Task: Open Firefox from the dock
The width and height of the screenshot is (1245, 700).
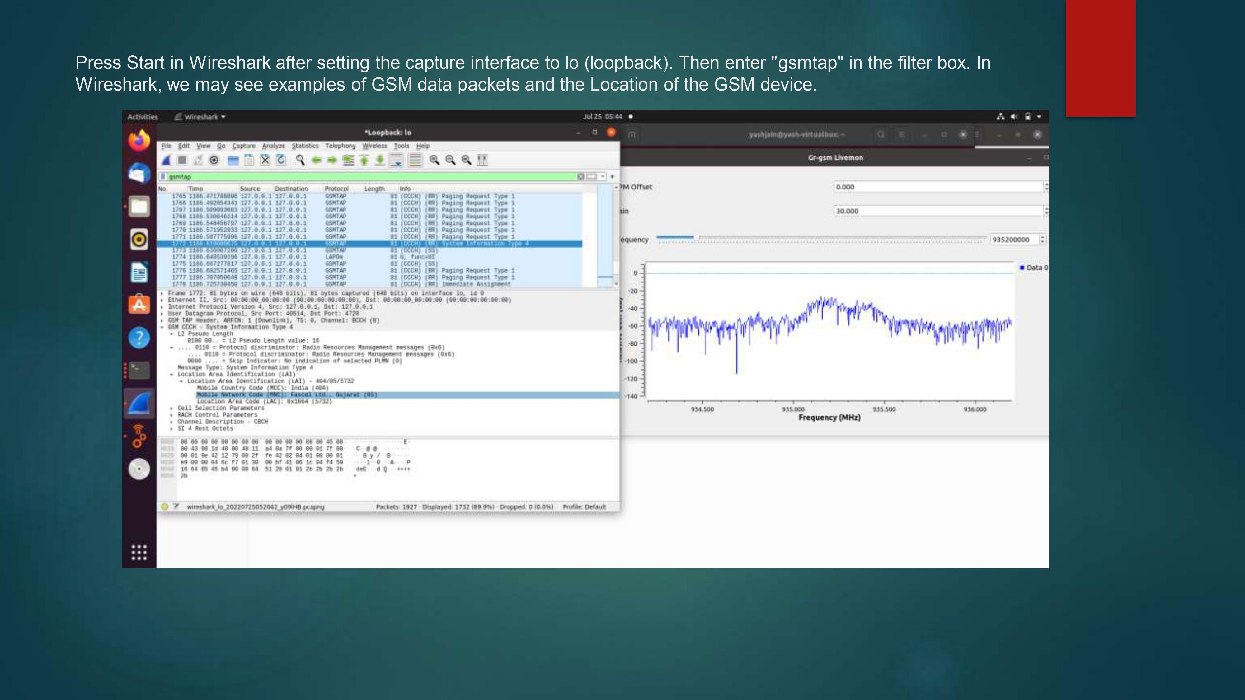Action: (139, 142)
